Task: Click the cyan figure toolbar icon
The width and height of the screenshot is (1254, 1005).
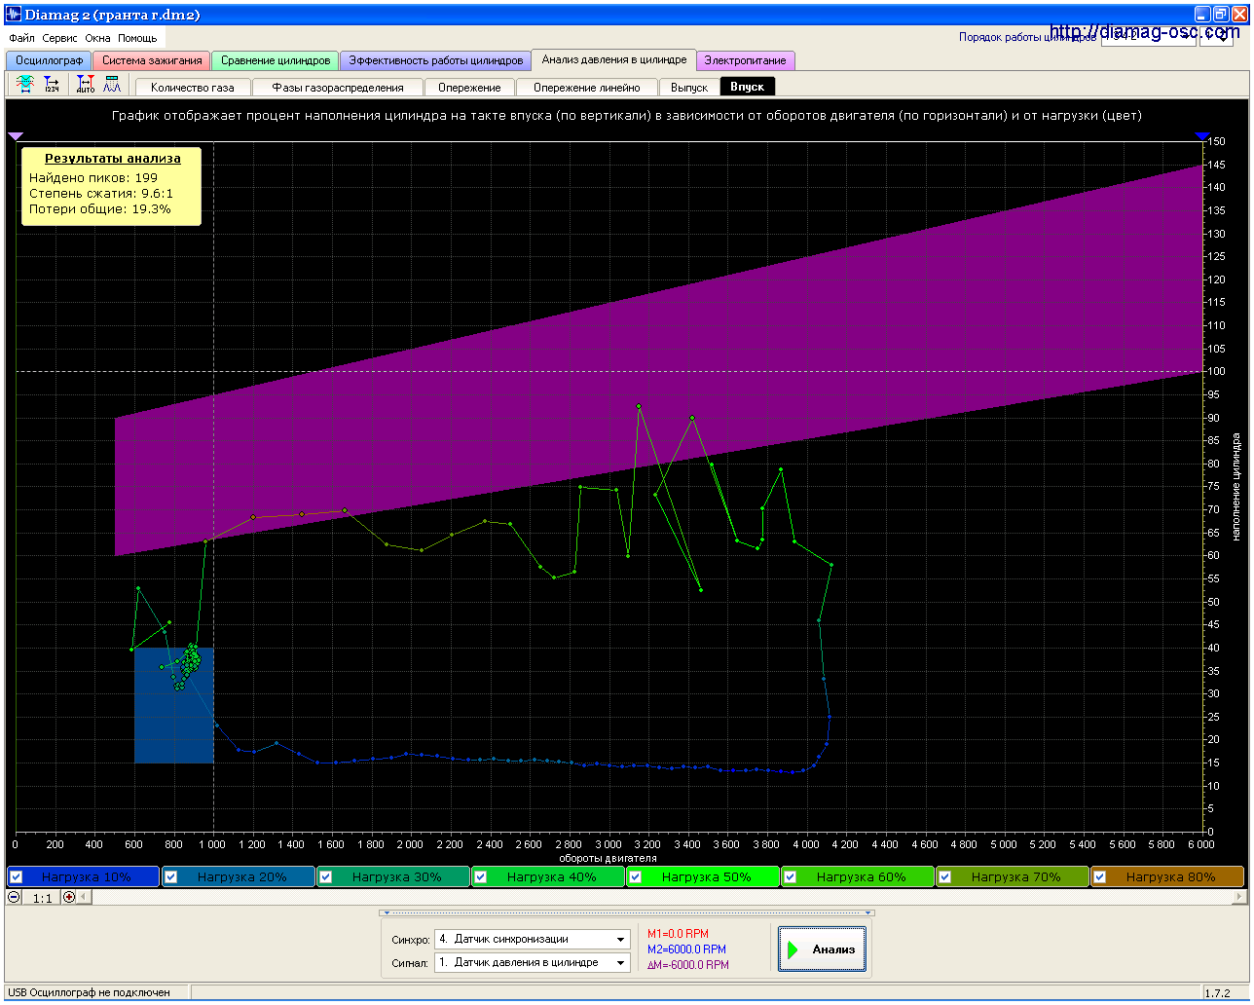Action: (x=25, y=85)
